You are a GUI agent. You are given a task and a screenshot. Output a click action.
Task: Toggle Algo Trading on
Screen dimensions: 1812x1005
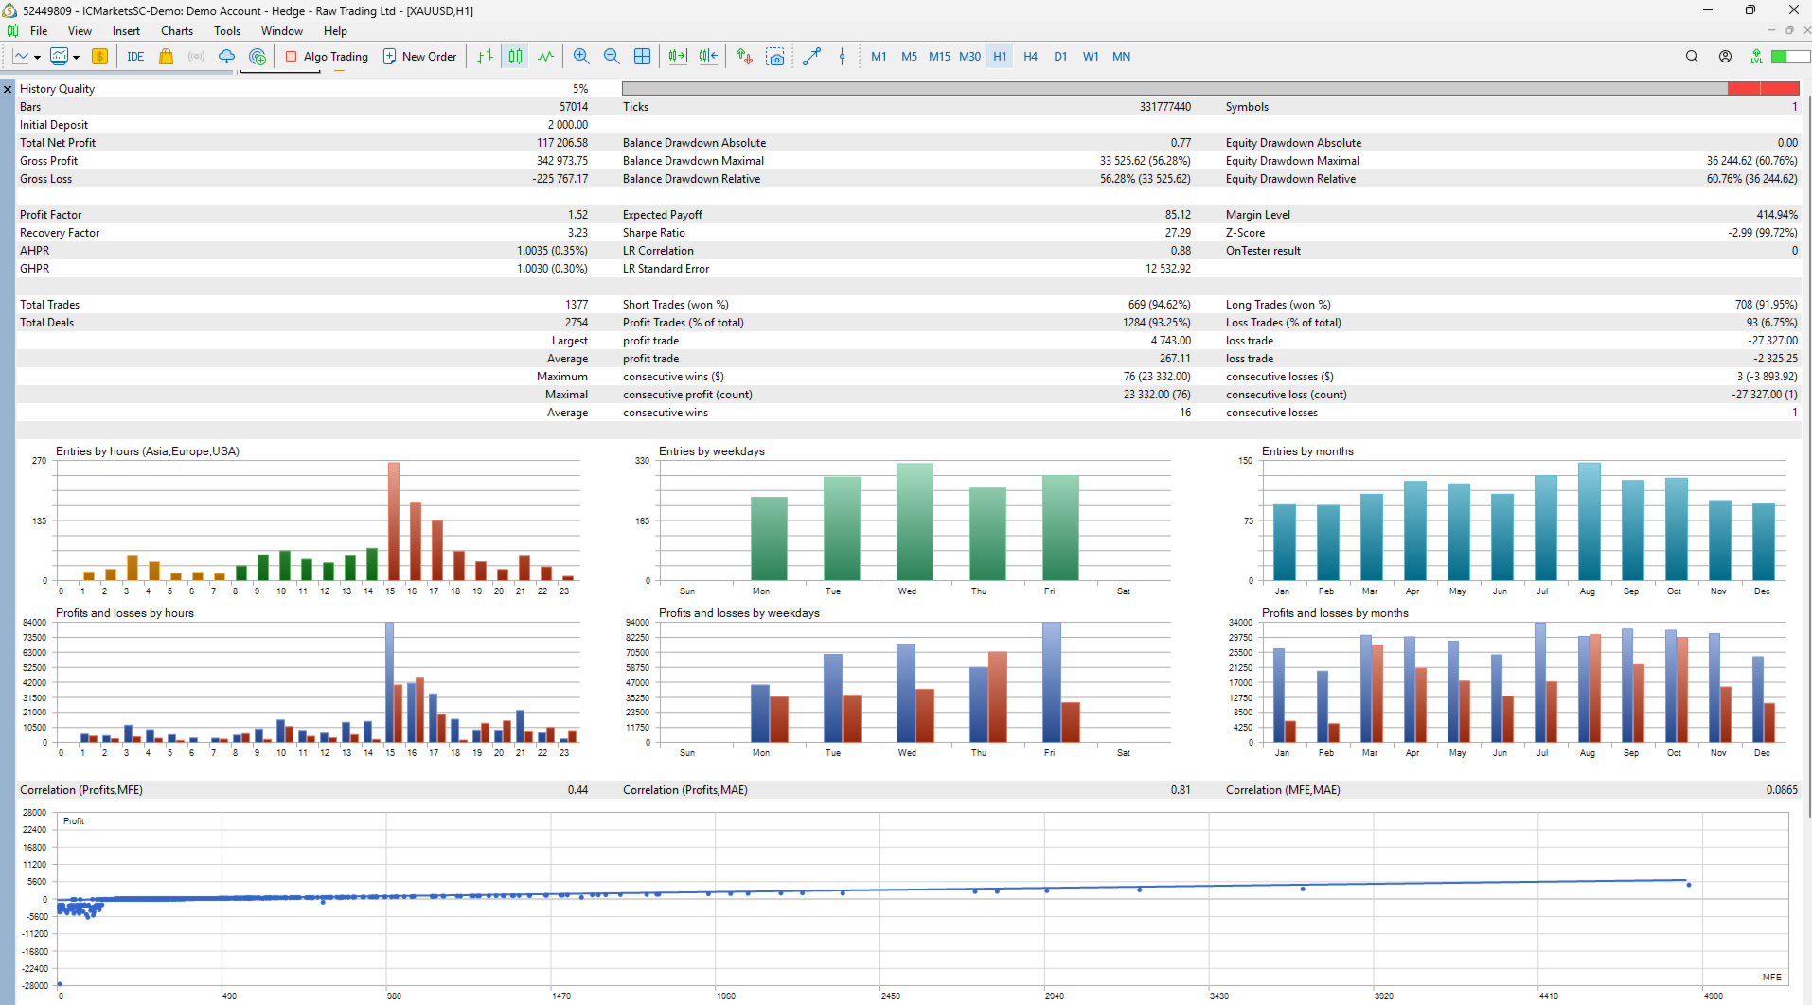point(327,57)
